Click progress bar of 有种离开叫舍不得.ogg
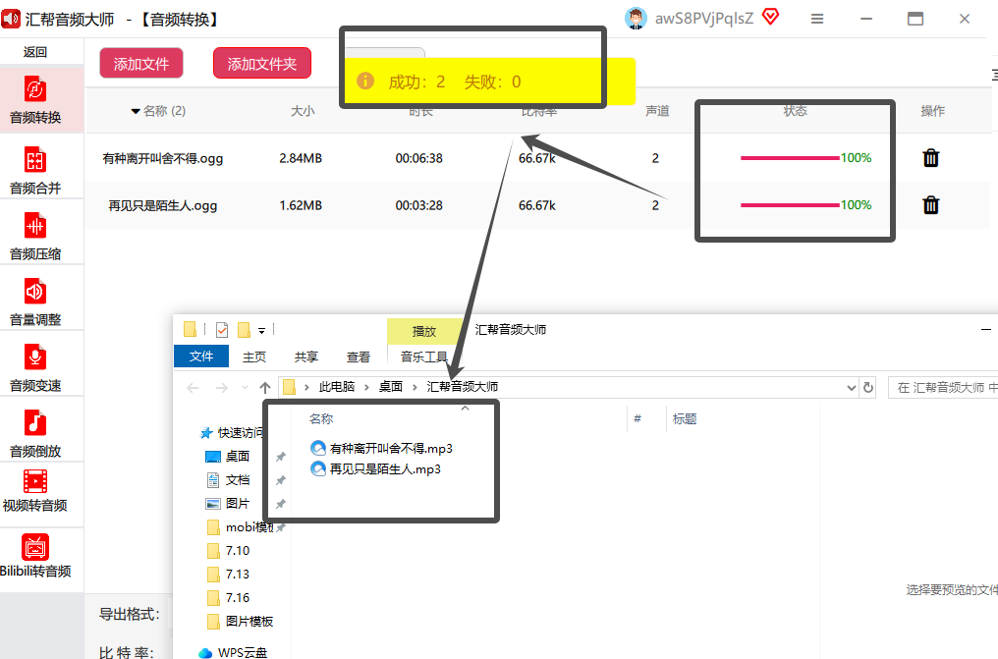The width and height of the screenshot is (998, 659). coord(790,158)
